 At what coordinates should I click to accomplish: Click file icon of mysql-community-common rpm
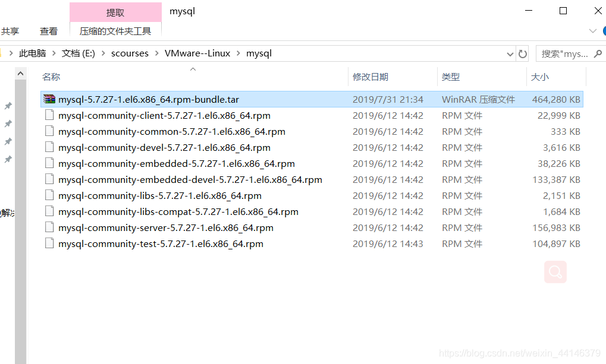[x=49, y=131]
